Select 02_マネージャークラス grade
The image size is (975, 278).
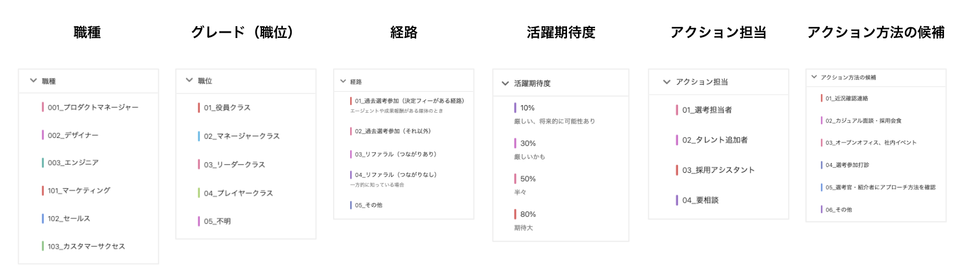pyautogui.click(x=241, y=136)
